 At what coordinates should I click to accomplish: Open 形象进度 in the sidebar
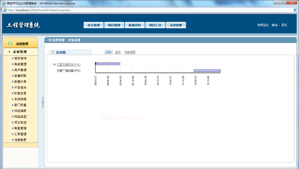[20, 93]
